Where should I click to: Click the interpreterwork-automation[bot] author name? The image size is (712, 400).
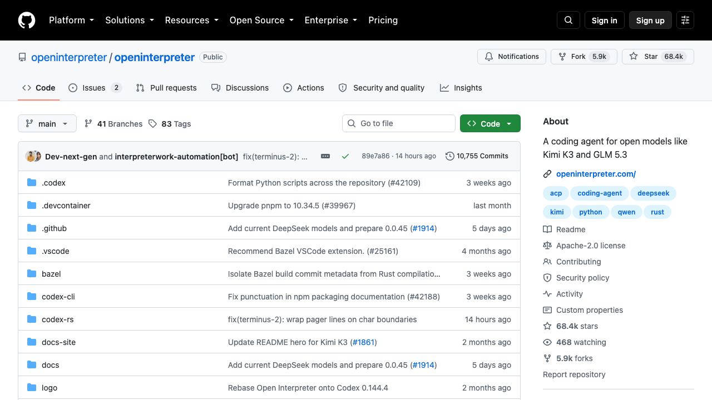click(176, 157)
